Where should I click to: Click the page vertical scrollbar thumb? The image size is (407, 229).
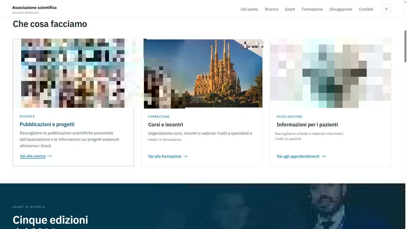(405, 46)
